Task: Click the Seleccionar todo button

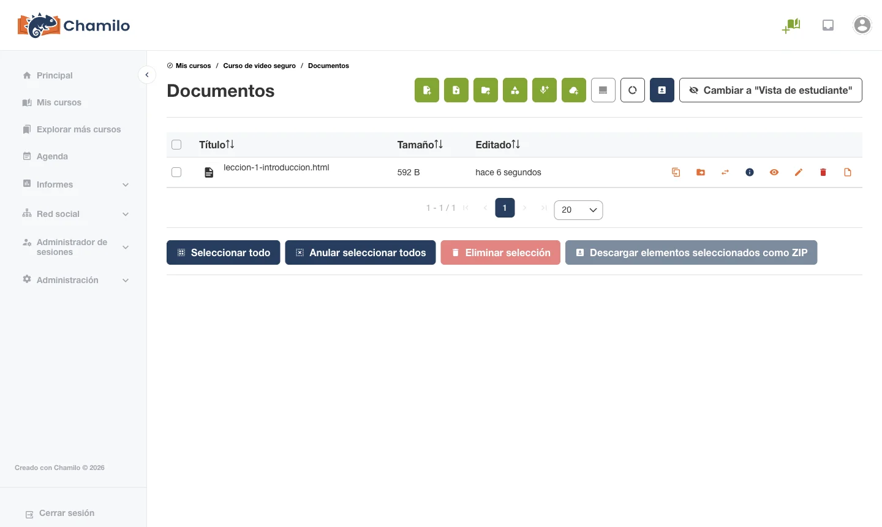Action: coord(223,252)
